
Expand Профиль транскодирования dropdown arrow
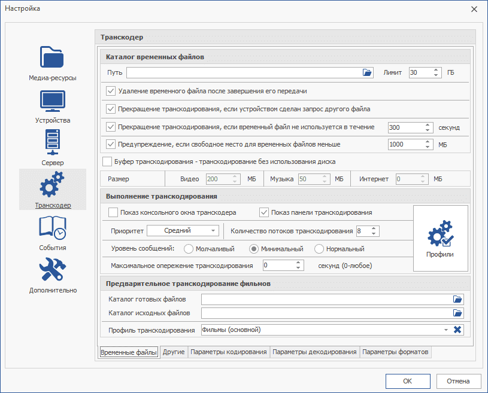(x=446, y=330)
